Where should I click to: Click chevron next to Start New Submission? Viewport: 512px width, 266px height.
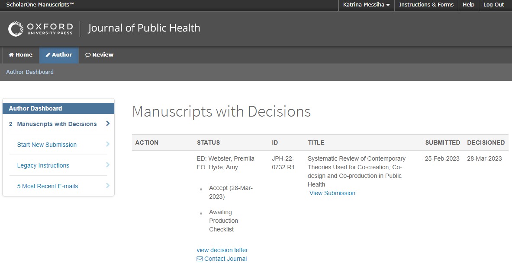point(108,144)
